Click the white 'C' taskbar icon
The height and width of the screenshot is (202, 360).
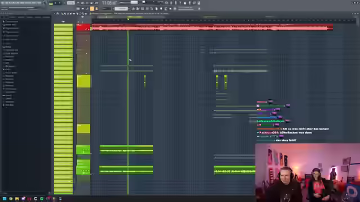pyautogui.click(x=35, y=199)
